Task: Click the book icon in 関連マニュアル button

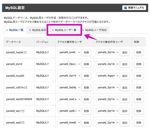Action: tap(125, 8)
